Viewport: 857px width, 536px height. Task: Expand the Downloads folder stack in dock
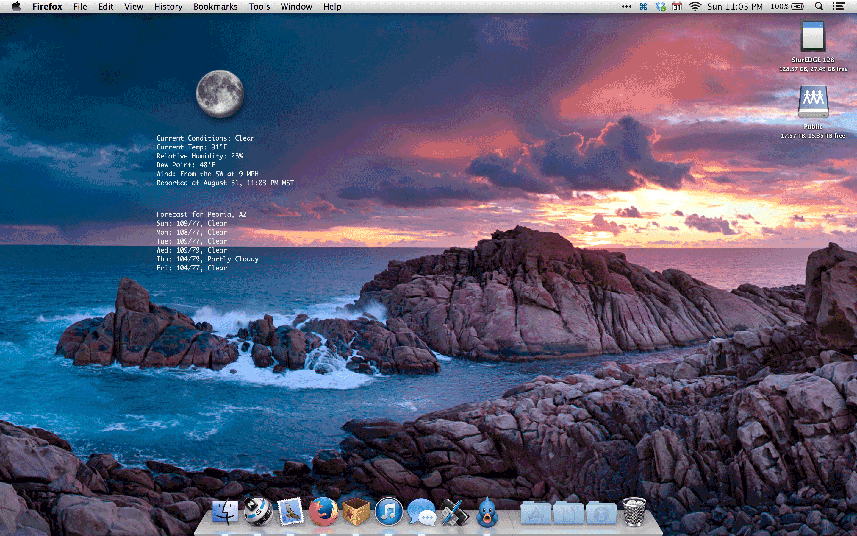[x=601, y=513]
